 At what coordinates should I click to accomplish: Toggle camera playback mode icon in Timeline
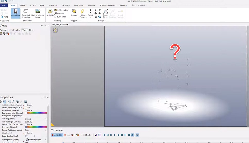click(137, 135)
